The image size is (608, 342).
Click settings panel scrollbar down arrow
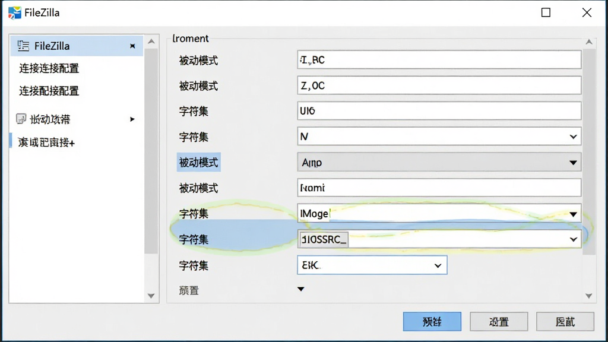588,296
